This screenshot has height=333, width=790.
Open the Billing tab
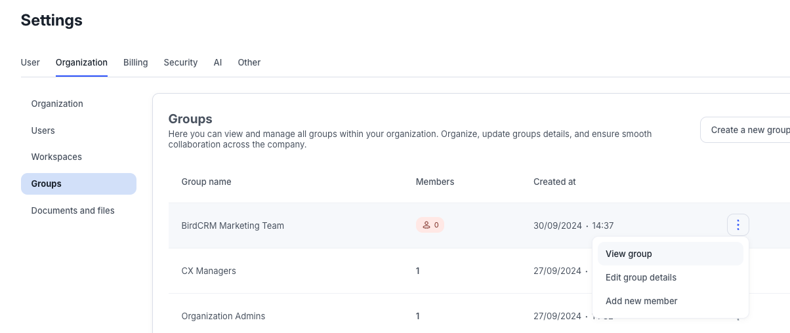pyautogui.click(x=135, y=62)
